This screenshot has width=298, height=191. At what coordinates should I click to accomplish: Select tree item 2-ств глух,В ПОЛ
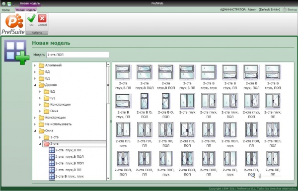point(70,157)
